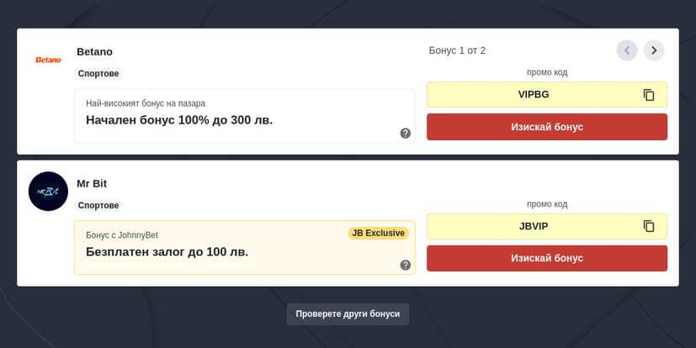Click the JB Exclusive badge
The image size is (696, 348).
(x=378, y=233)
